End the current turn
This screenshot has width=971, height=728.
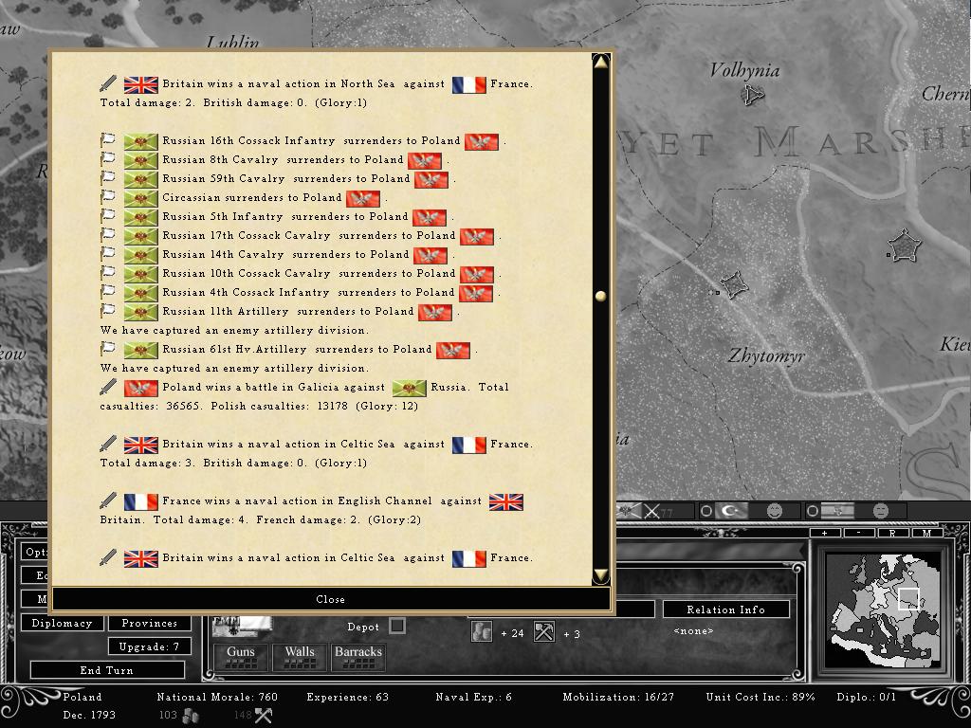click(x=107, y=670)
